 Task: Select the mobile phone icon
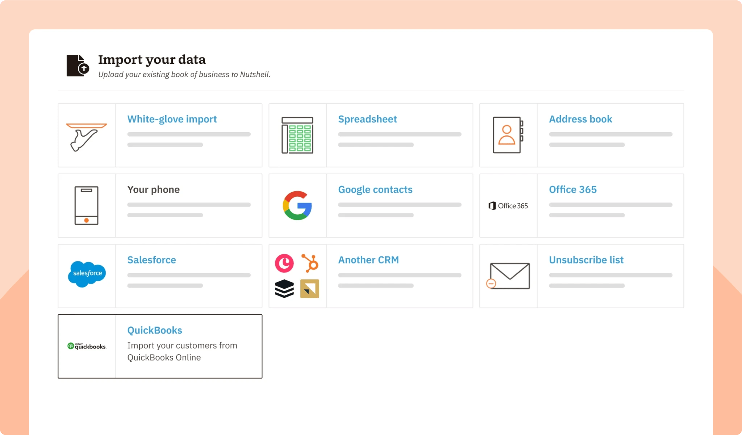coord(87,205)
